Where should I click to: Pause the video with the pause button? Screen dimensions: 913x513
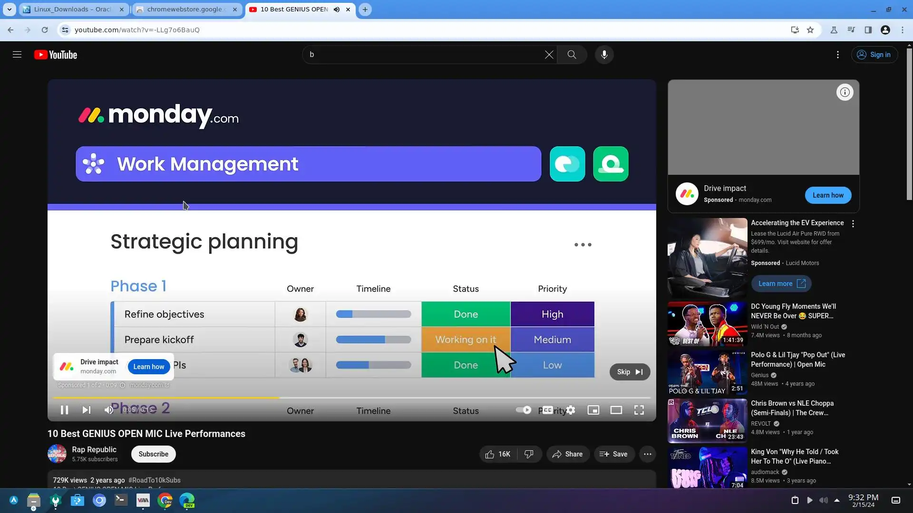click(64, 410)
